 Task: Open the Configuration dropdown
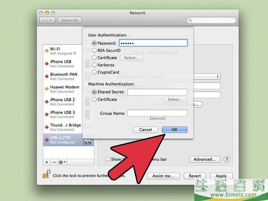tap(183, 77)
